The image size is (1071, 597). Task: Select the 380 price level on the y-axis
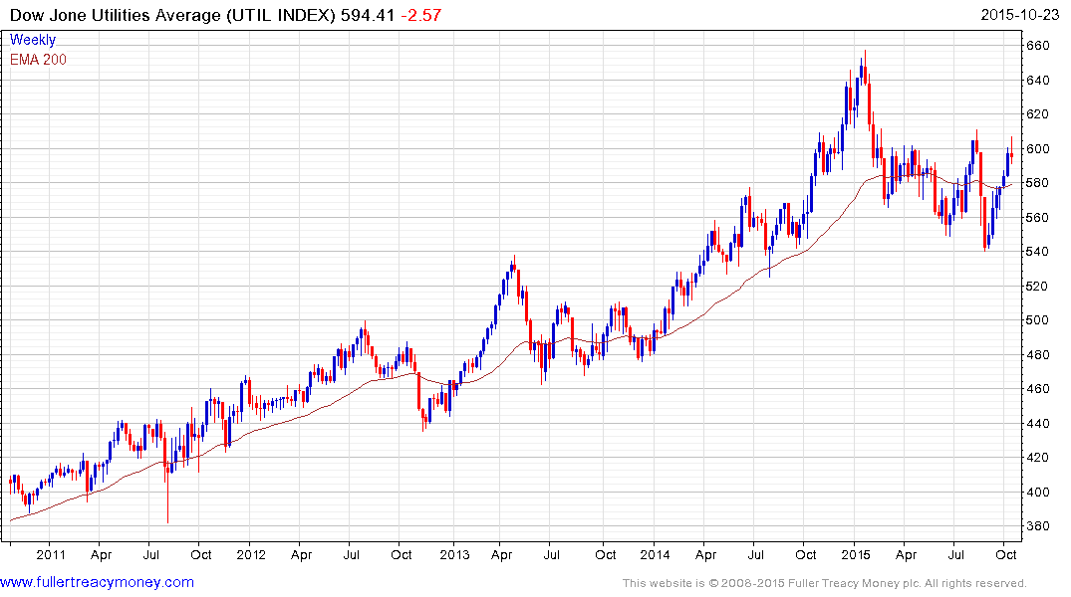tap(1039, 526)
